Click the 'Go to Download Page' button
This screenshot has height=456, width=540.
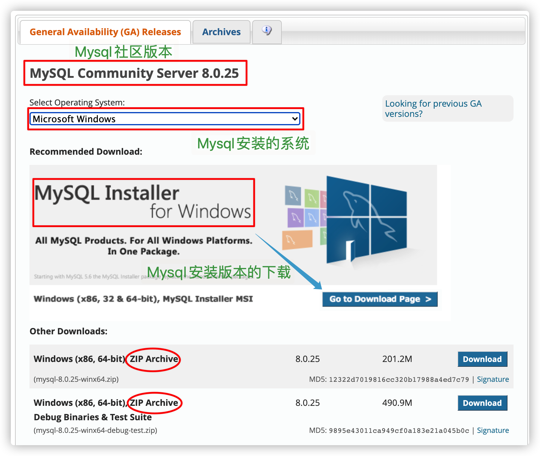click(380, 299)
